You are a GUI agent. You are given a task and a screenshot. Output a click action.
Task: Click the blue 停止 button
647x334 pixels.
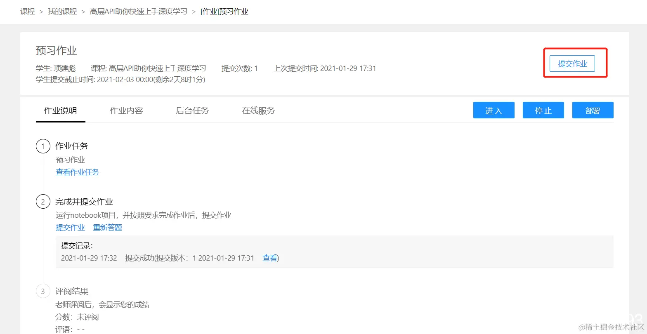pyautogui.click(x=543, y=110)
